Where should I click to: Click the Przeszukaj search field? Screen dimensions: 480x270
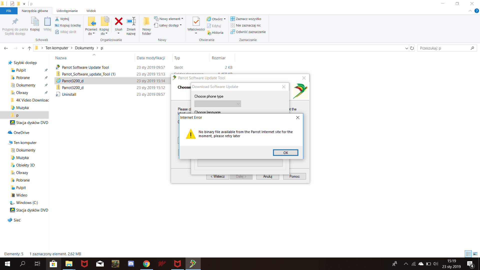(444, 48)
